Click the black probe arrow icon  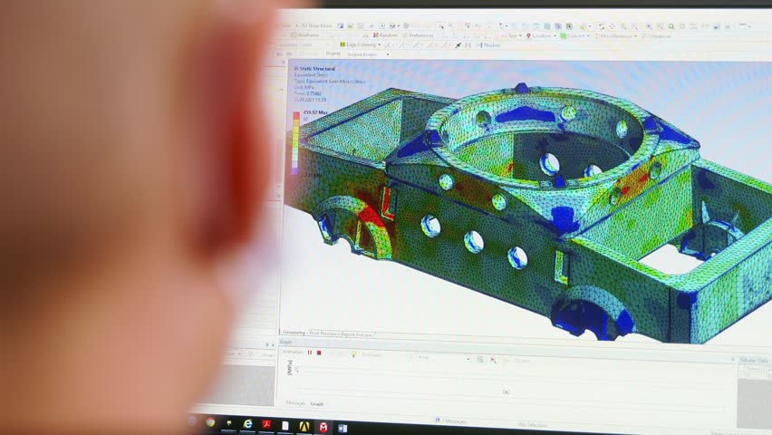pyautogui.click(x=458, y=44)
